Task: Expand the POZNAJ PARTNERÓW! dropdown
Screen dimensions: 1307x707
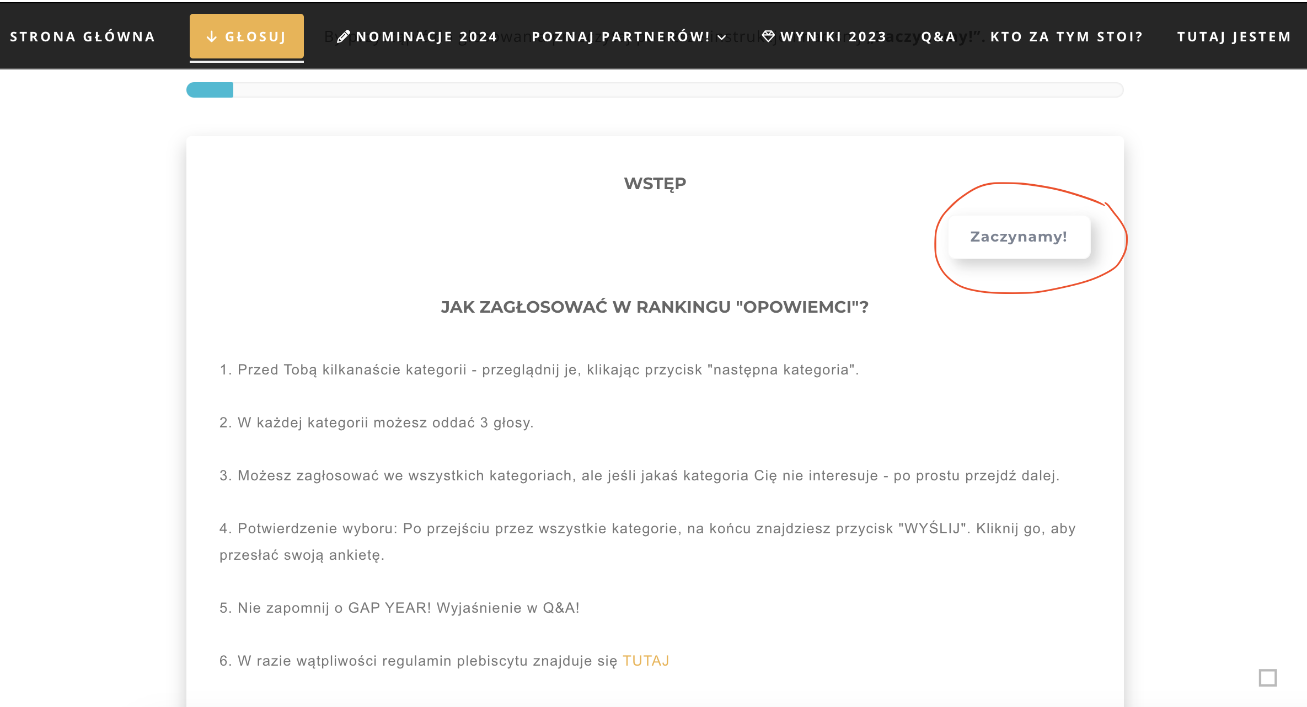Action: [620, 36]
